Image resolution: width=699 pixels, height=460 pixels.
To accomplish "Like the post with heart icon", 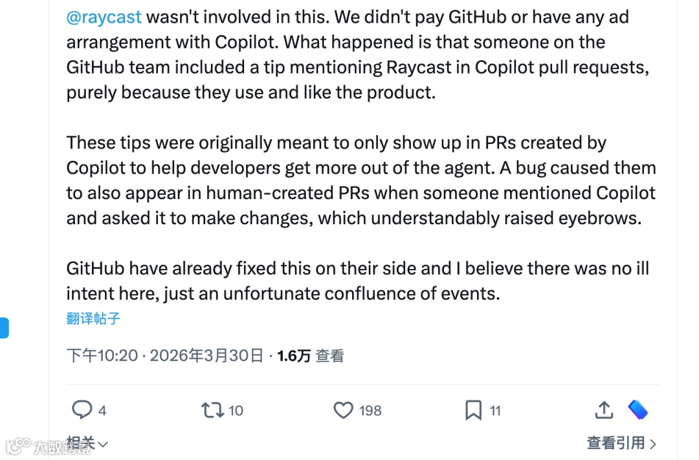I will [343, 410].
